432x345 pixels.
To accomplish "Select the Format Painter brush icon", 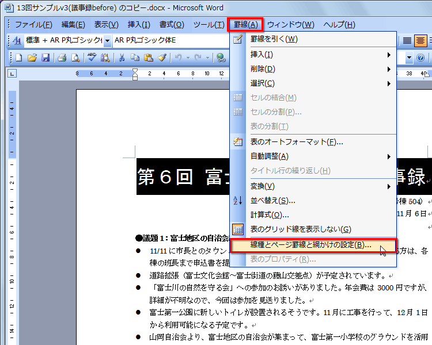I will [162, 57].
